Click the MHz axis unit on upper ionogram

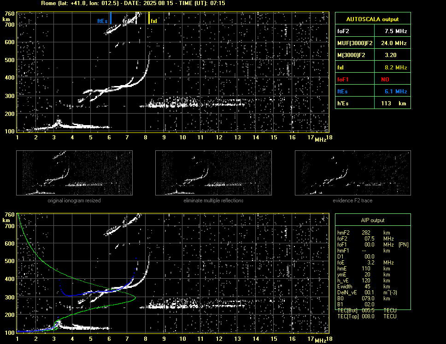click(320, 140)
